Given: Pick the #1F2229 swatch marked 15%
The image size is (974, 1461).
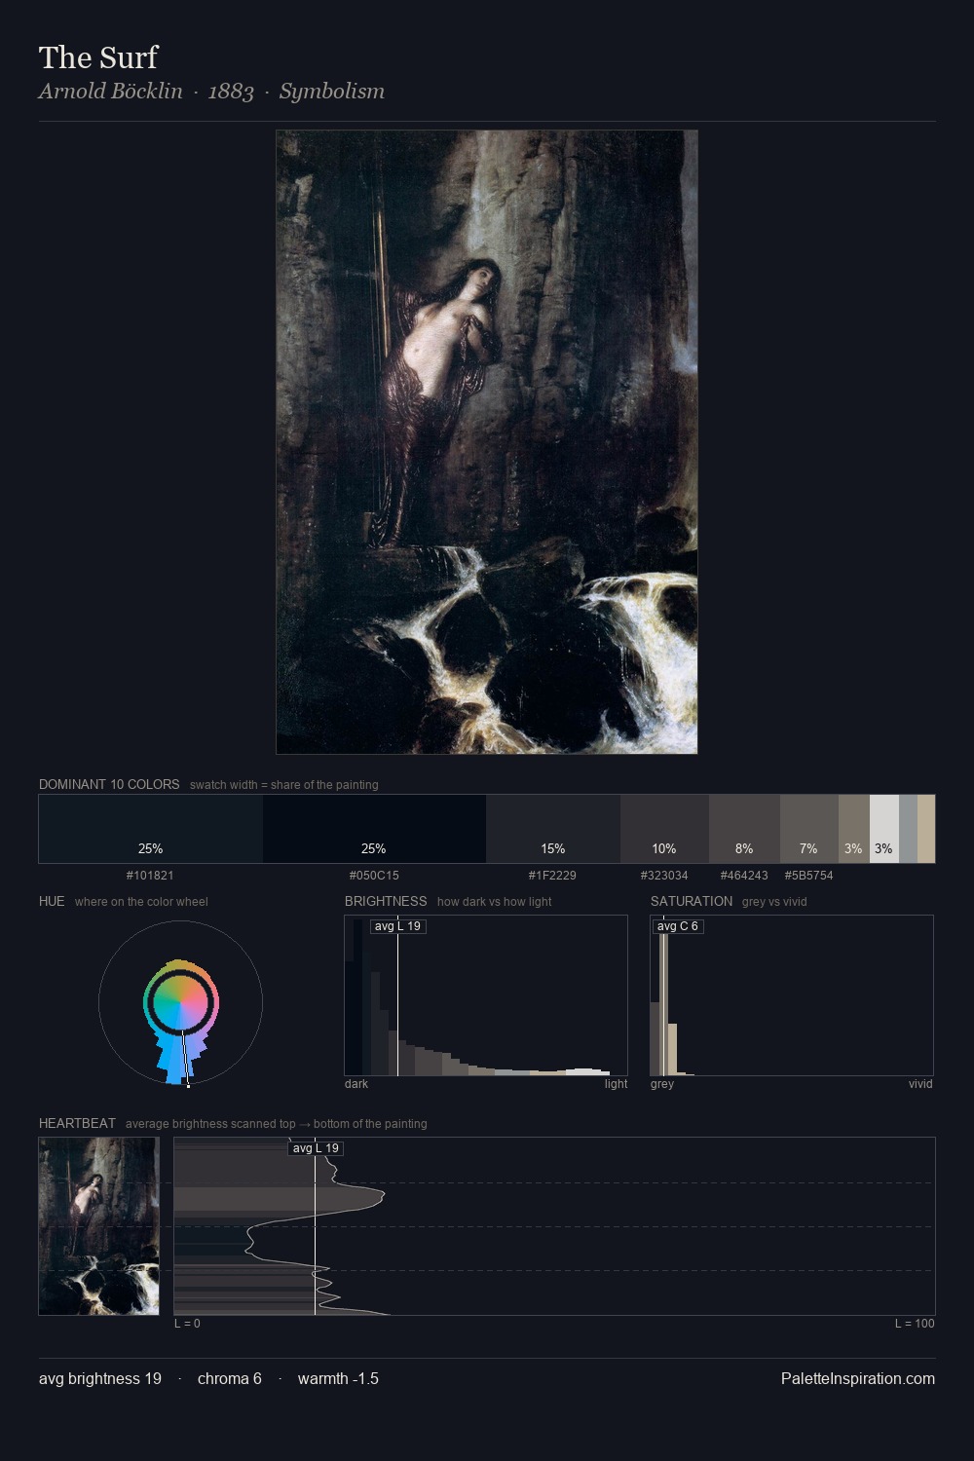Looking at the screenshot, I should pyautogui.click(x=553, y=829).
